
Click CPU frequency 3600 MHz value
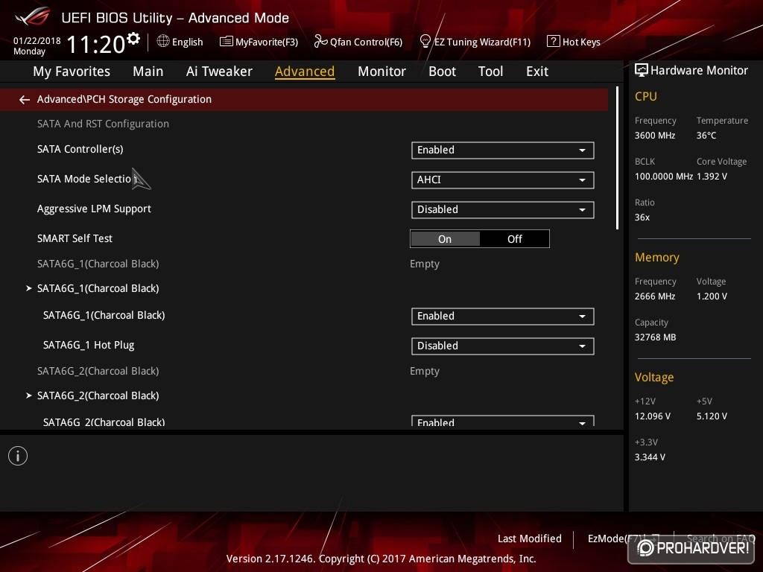click(655, 136)
